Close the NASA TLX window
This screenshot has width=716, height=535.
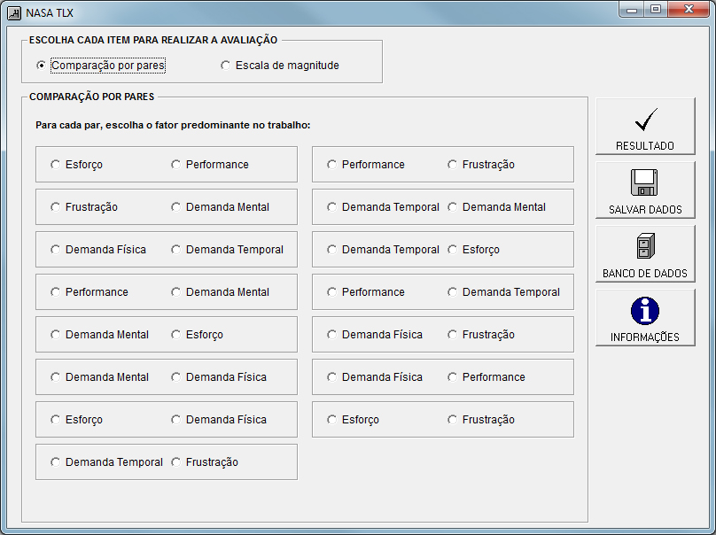tap(689, 10)
